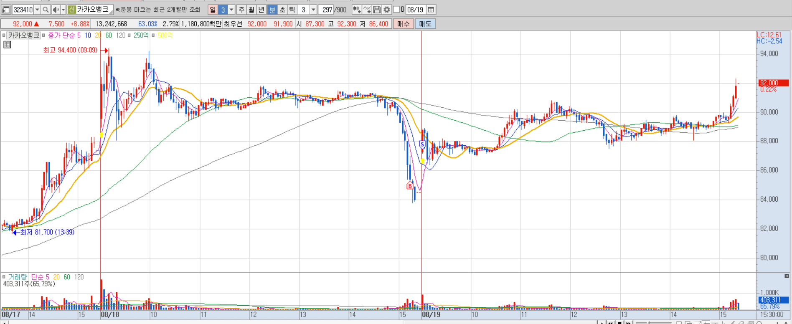Open the 일 period number dropdown arrow
The height and width of the screenshot is (324, 792).
231,10
